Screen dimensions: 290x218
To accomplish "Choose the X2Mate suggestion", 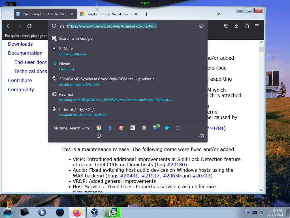I will click(128, 51).
